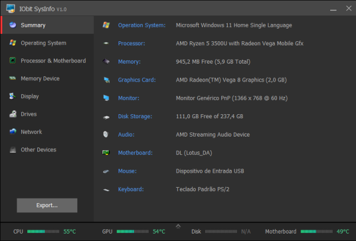Click the Teclado Padrão PS/2 value
This screenshot has width=356, height=241.
[202, 189]
